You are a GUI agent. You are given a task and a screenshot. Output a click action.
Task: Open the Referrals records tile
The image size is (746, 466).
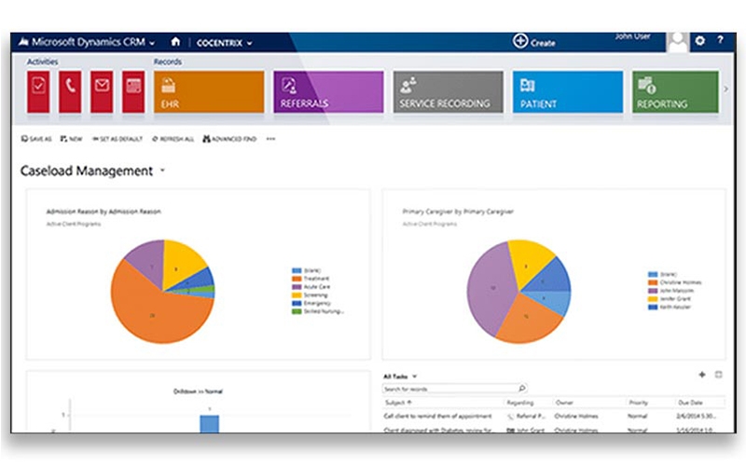pos(328,91)
